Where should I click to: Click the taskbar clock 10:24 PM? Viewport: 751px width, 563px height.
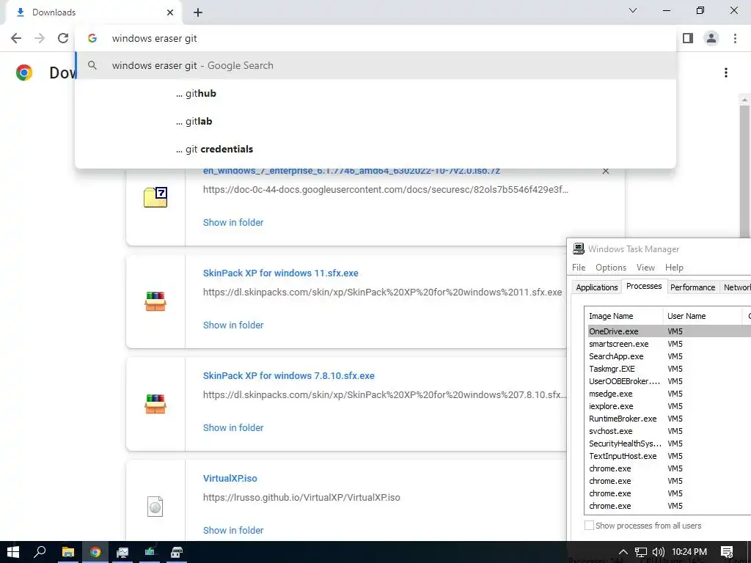(x=689, y=552)
